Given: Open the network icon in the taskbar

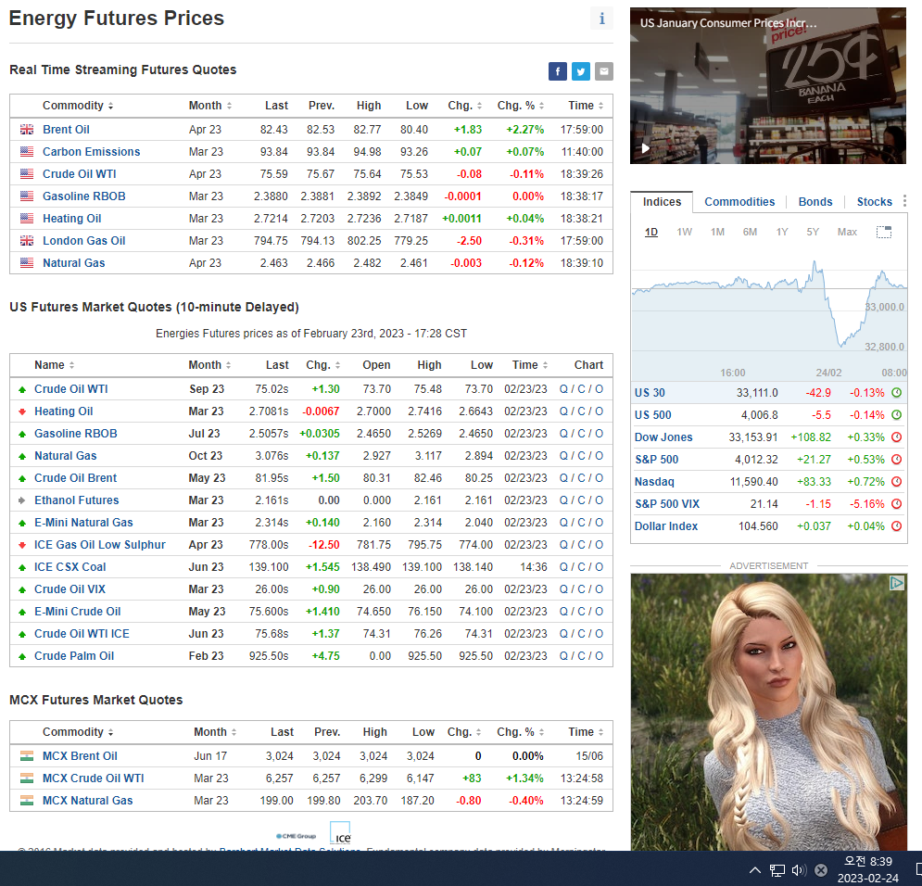Looking at the screenshot, I should [x=777, y=871].
